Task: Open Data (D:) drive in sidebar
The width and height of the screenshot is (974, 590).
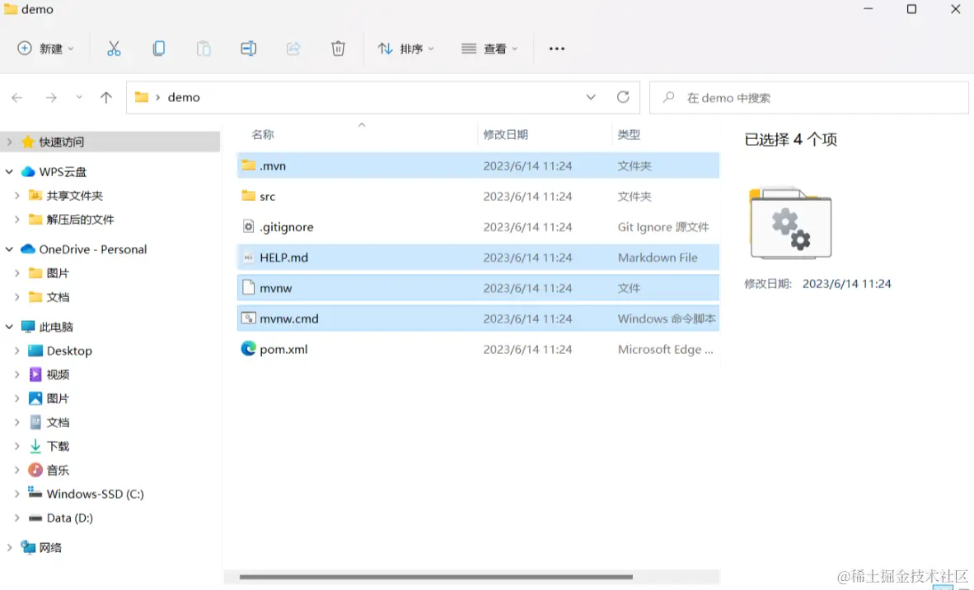Action: click(x=69, y=518)
